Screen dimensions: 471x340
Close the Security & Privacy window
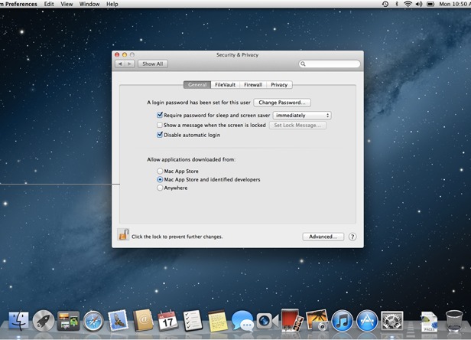click(x=117, y=55)
